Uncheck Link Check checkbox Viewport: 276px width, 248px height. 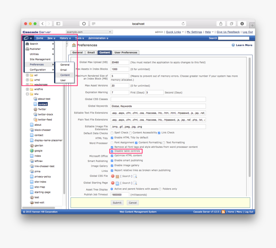[159, 133]
